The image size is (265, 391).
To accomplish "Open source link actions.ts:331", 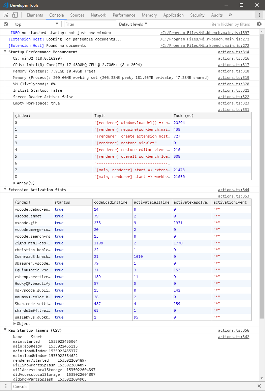I will (x=234, y=110).
